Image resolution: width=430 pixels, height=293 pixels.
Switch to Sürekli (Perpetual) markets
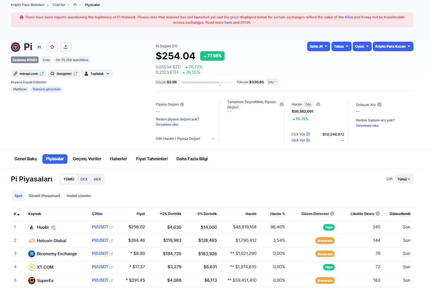[44, 196]
